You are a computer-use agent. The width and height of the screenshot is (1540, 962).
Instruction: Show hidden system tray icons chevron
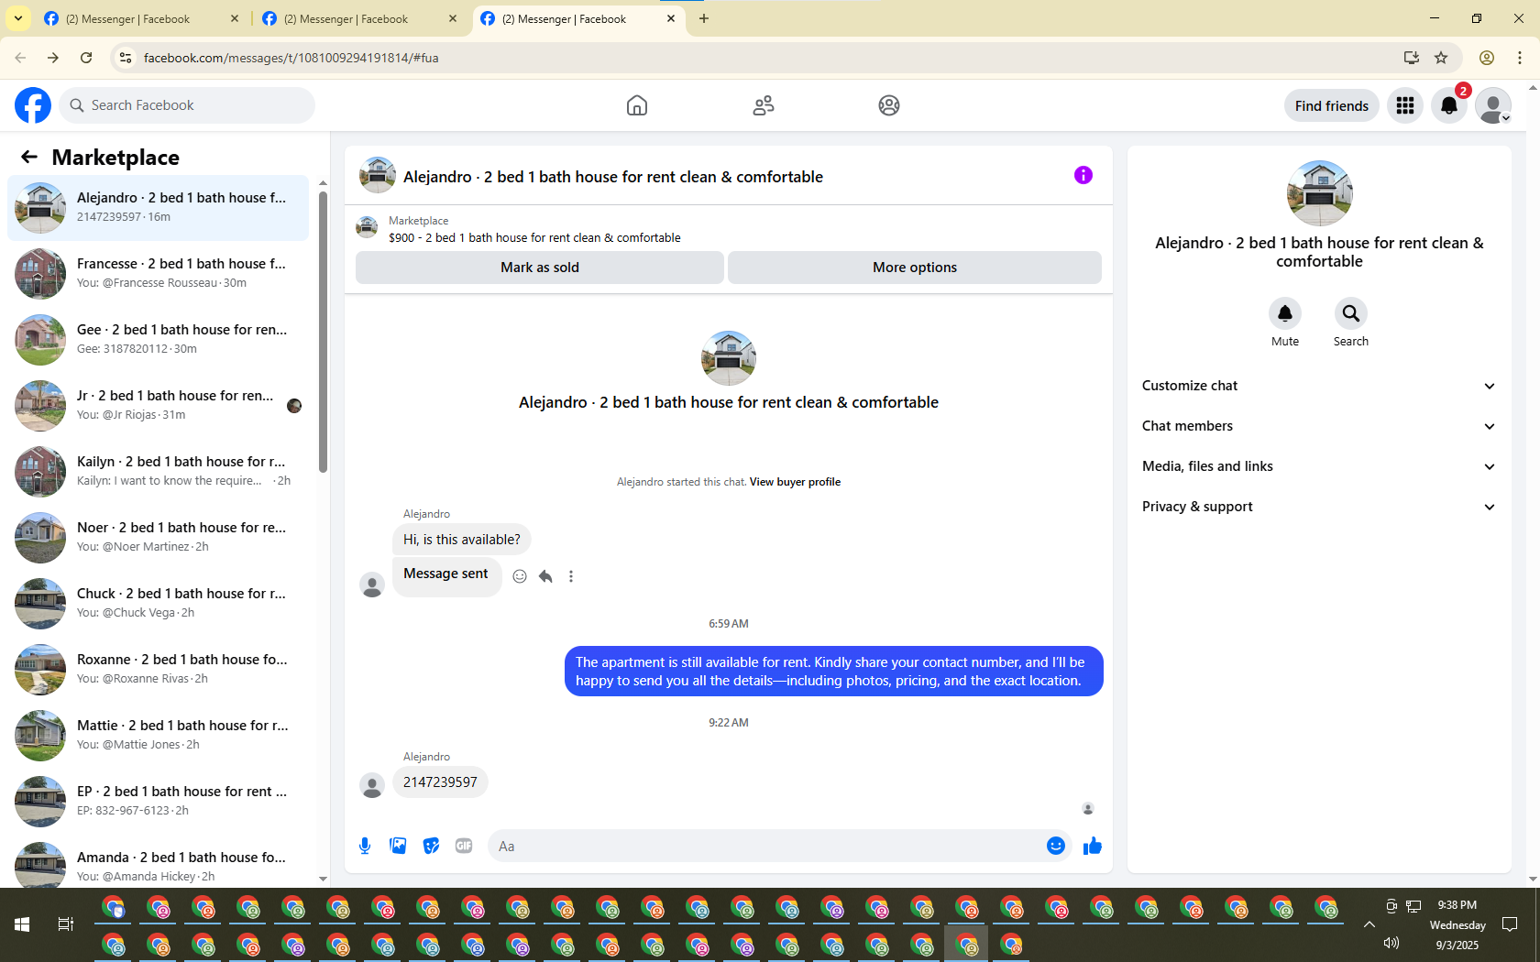(1369, 924)
